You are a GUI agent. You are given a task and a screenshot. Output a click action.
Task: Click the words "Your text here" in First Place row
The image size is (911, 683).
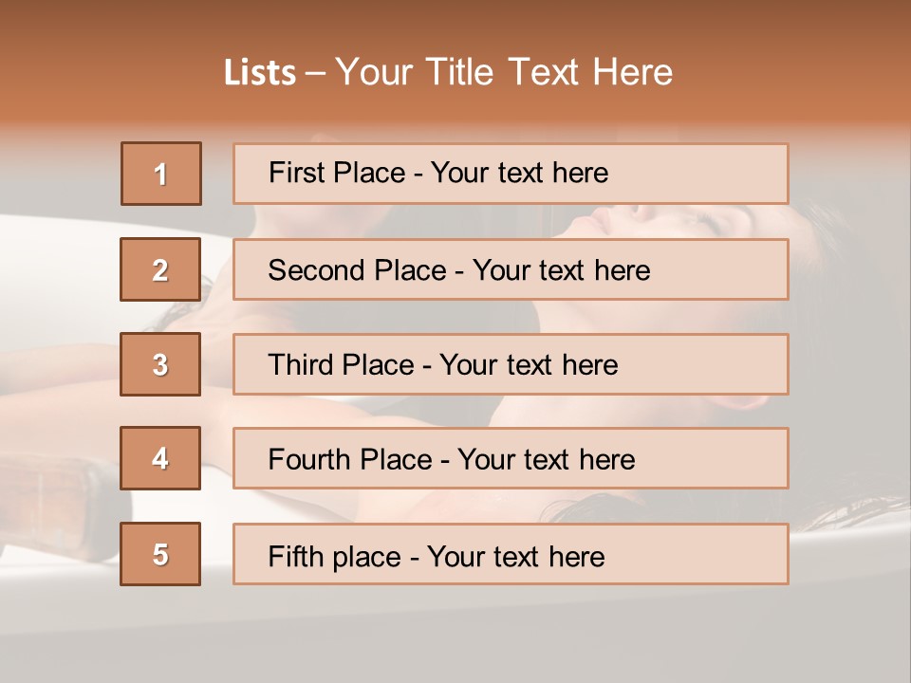pyautogui.click(x=519, y=173)
